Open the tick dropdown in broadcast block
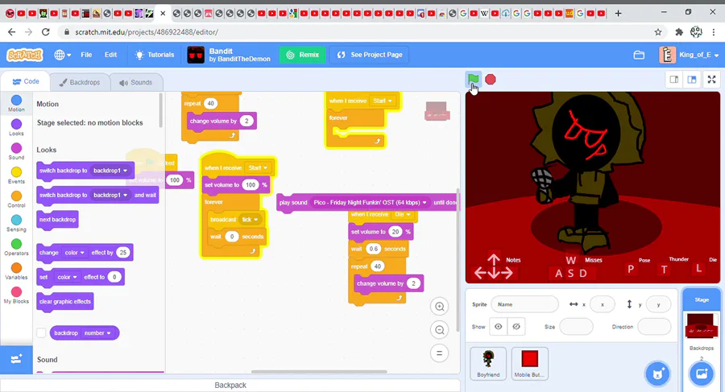Screen dimensions: 725x392 tap(251, 220)
